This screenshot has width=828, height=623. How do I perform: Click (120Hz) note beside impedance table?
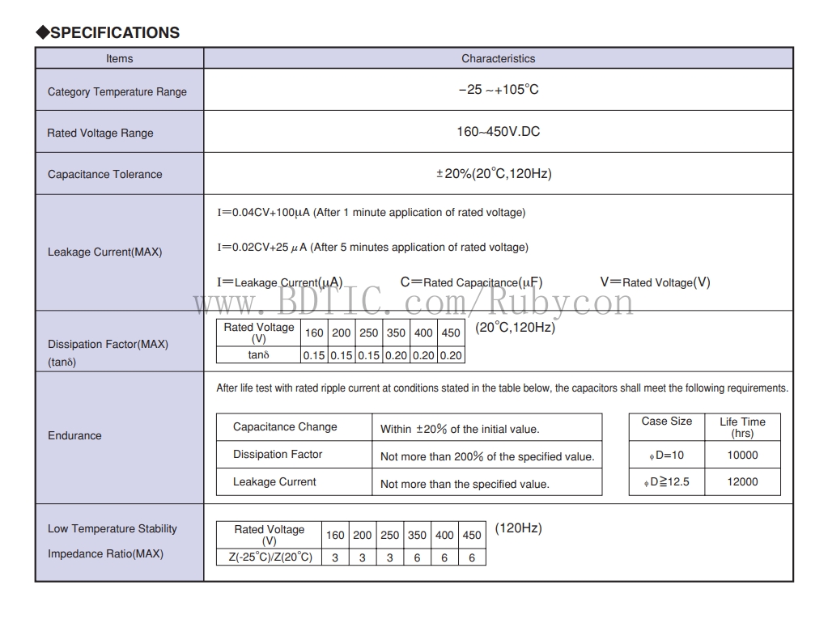pyautogui.click(x=519, y=528)
